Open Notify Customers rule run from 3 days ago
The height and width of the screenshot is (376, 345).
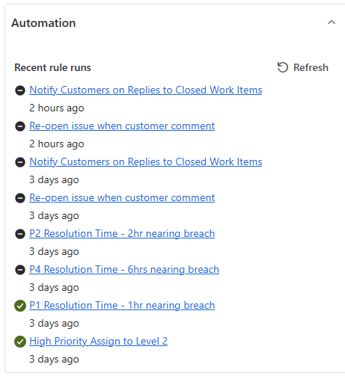click(146, 161)
